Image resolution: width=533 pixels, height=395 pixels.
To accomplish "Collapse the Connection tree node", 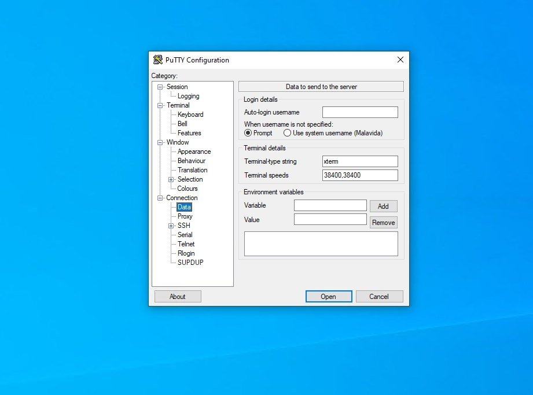I will click(160, 198).
